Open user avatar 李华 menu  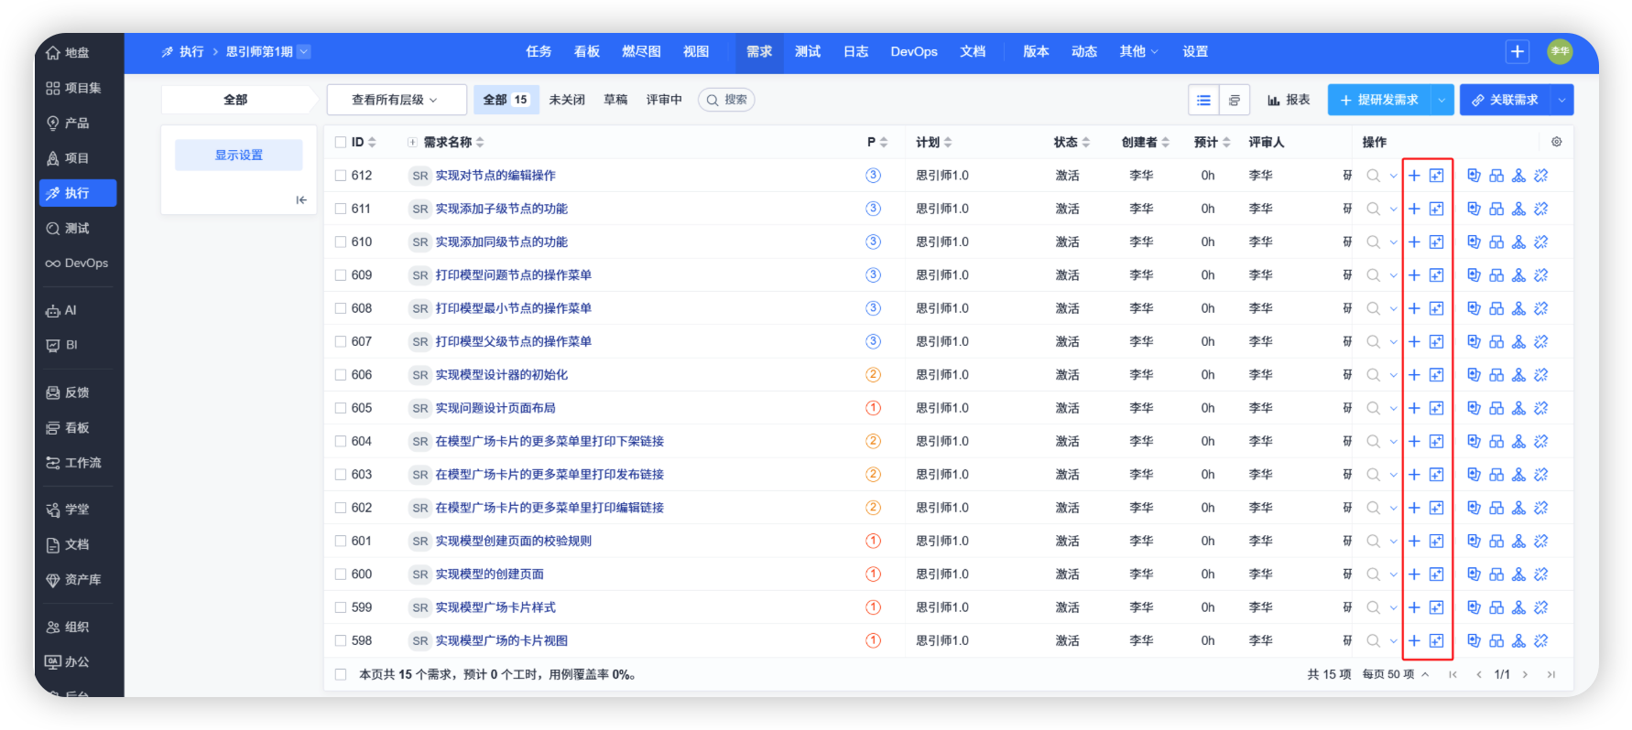(1560, 52)
